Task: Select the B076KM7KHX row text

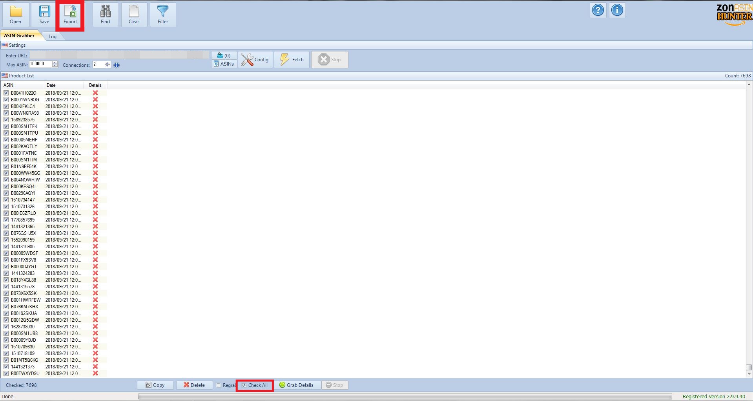Action: tap(25, 307)
